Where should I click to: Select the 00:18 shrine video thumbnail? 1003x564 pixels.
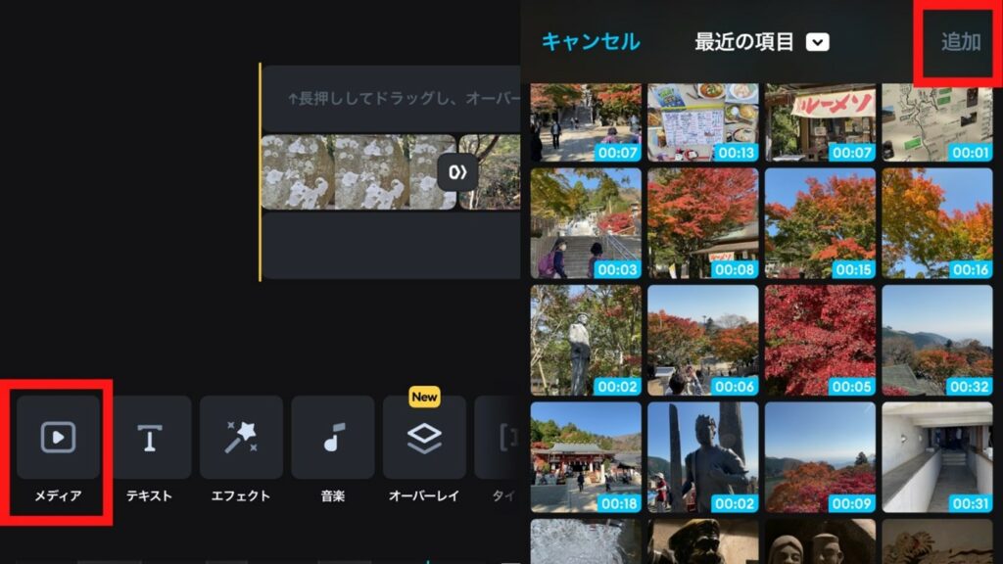[x=586, y=457]
